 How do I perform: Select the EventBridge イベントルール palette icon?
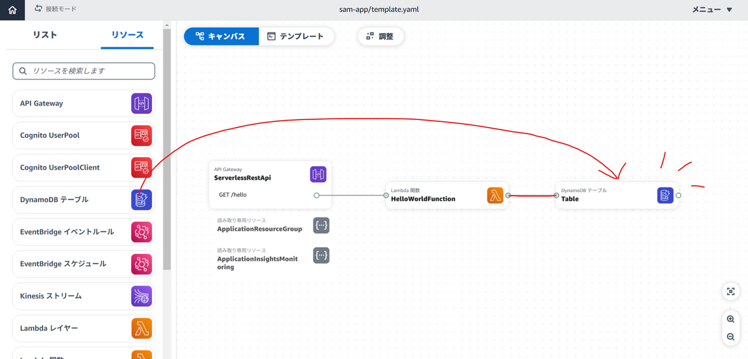(x=141, y=232)
